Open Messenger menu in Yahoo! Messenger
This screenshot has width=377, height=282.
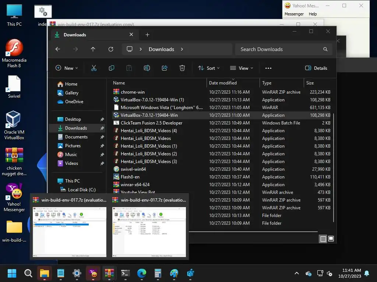(x=294, y=14)
